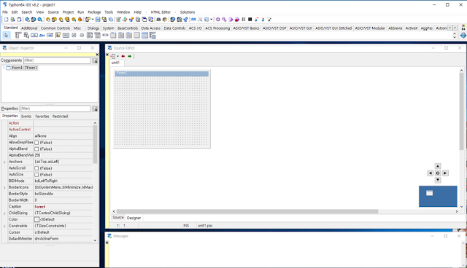467x268 pixels.
Task: Switch to the Source tab in editor
Action: pyautogui.click(x=118, y=218)
